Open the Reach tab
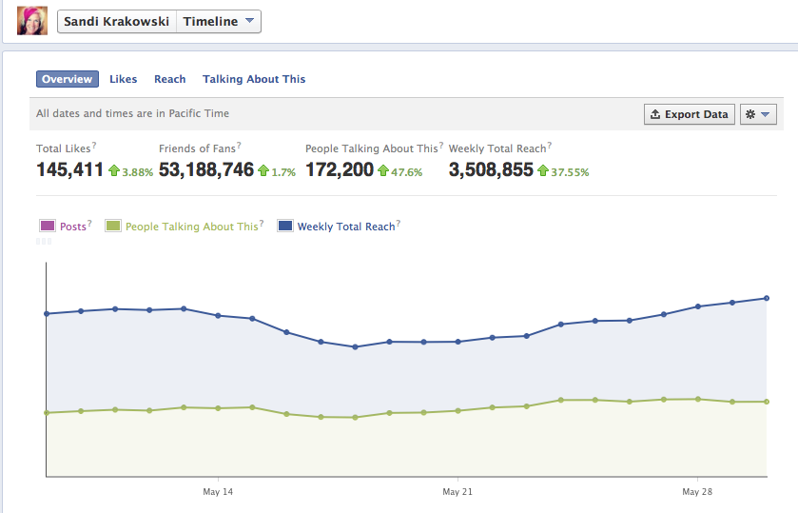Image resolution: width=798 pixels, height=513 pixels. pos(169,79)
